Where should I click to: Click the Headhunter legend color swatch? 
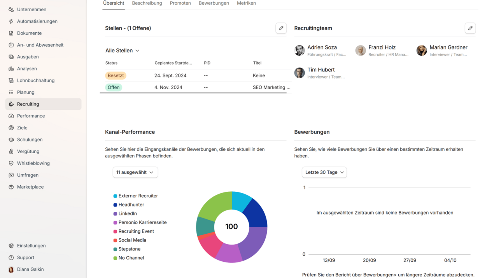(115, 205)
